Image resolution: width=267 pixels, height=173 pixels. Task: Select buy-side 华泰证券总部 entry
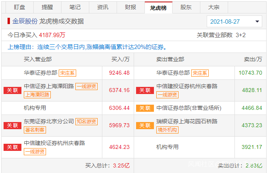[x=40, y=73]
